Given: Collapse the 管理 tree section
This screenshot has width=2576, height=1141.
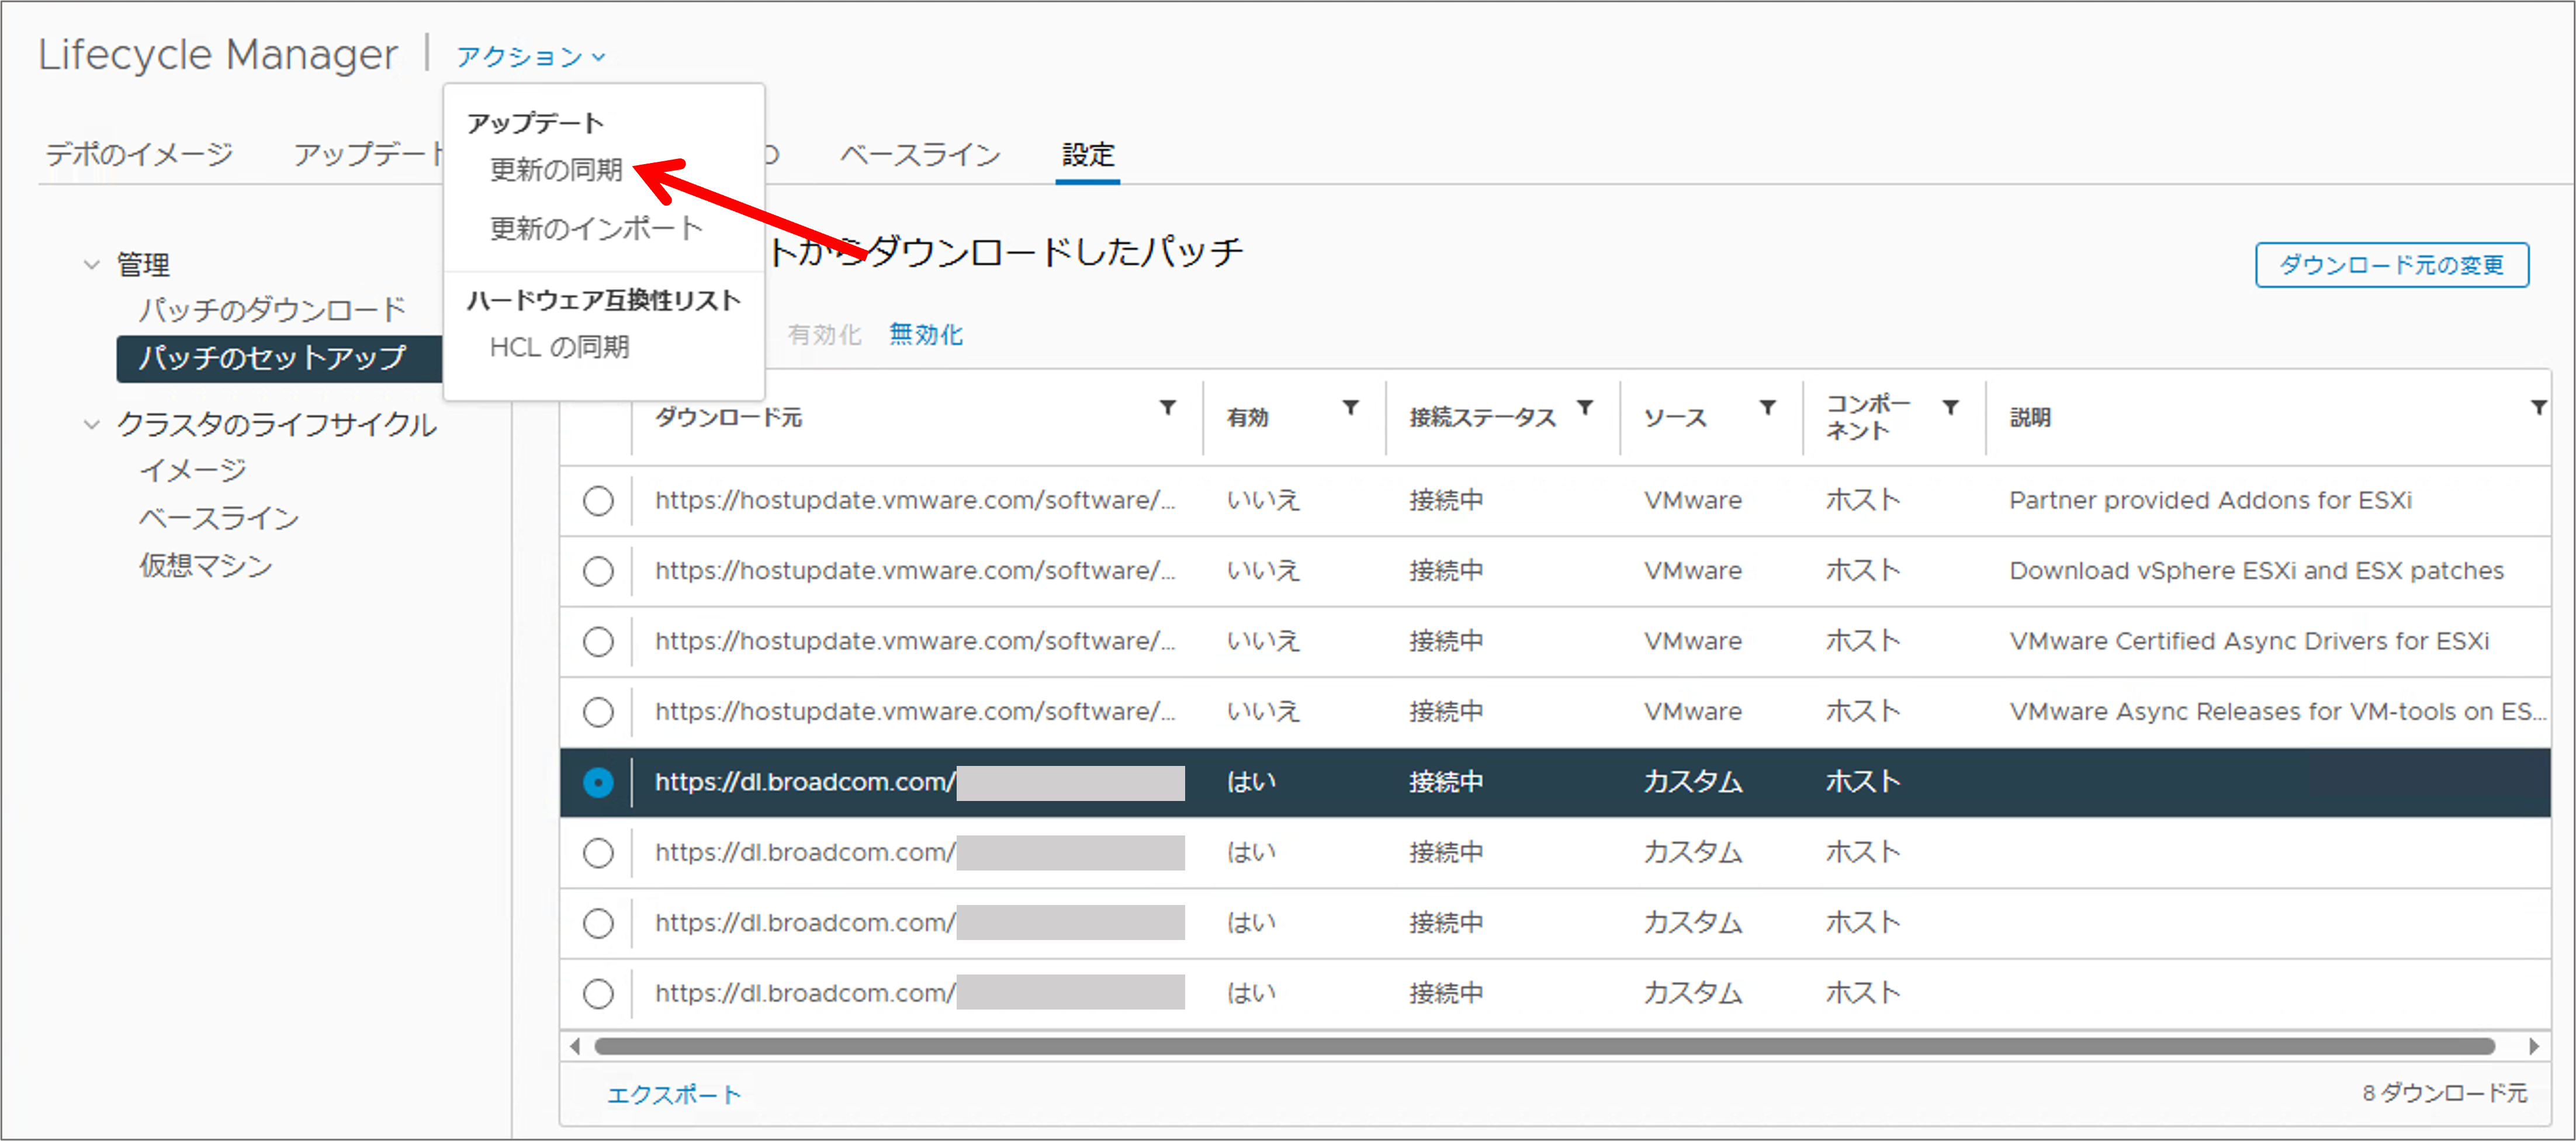Looking at the screenshot, I should click(x=91, y=265).
